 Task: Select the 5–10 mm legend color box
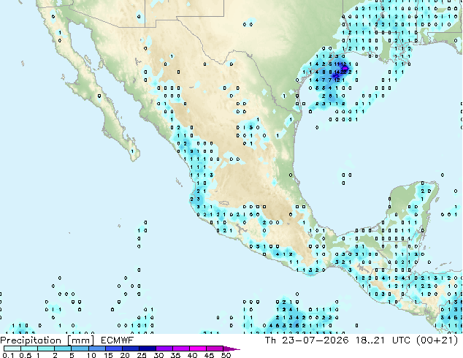click(80, 349)
